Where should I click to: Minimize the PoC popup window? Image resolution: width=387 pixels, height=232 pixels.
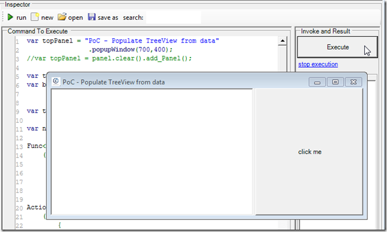pyautogui.click(x=317, y=82)
